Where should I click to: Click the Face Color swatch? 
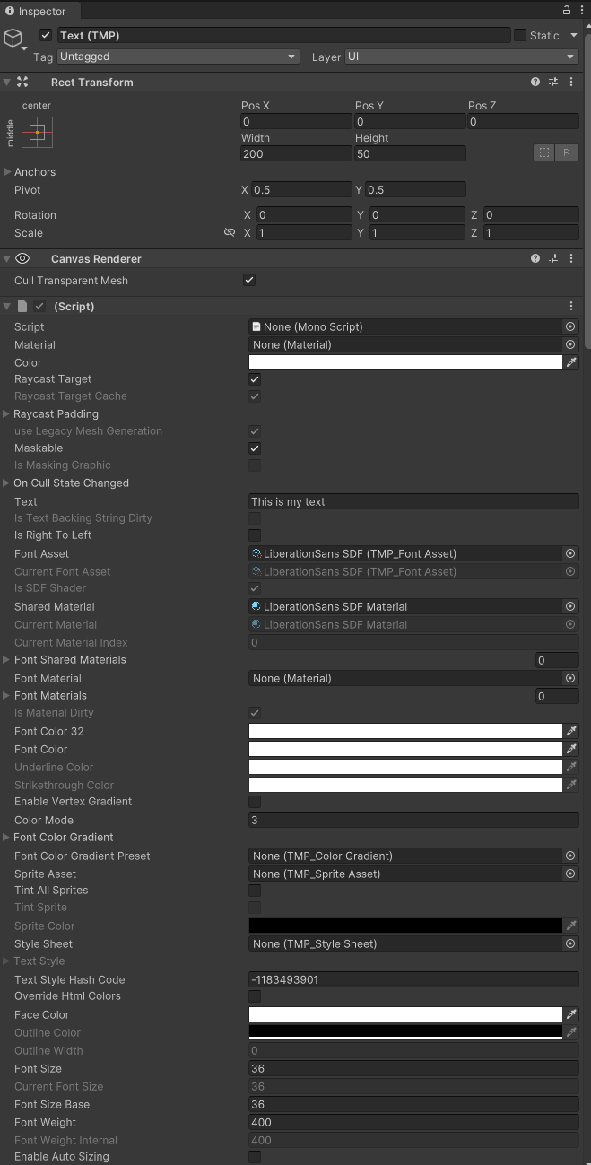click(x=405, y=1014)
